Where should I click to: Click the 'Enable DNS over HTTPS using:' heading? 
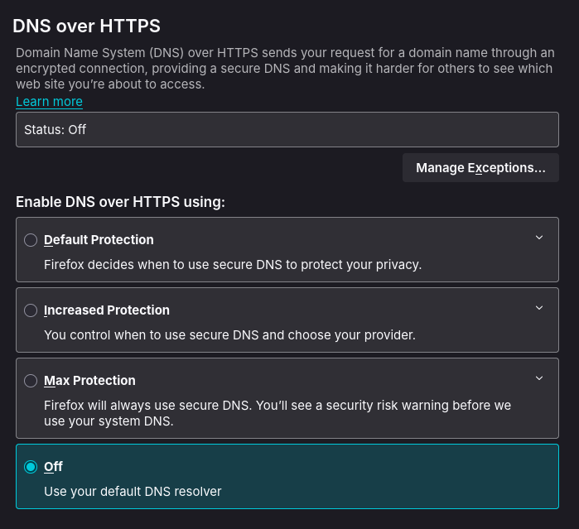point(120,202)
